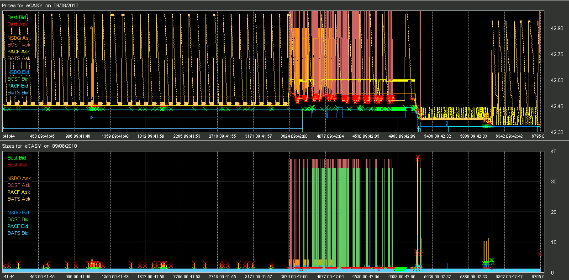Screen dimensions: 569x280
Task: Pick 'BATS Ask' legend in Sizes chart
Action: coord(19,199)
